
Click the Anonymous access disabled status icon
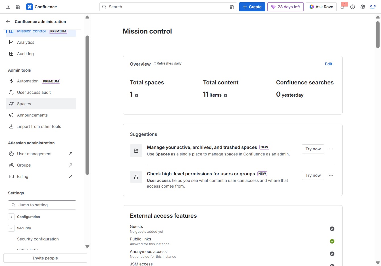click(x=332, y=254)
